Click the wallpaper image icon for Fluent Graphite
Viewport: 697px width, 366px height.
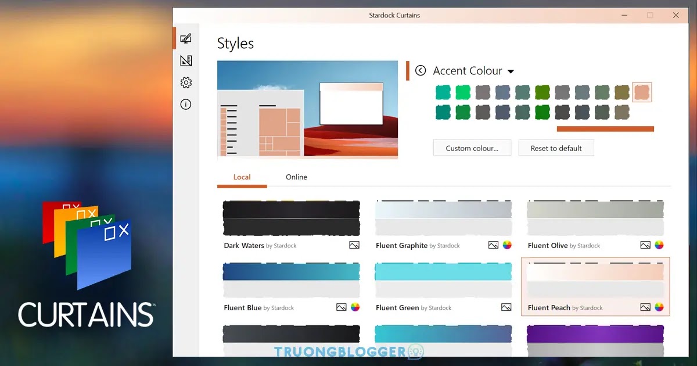tap(493, 245)
